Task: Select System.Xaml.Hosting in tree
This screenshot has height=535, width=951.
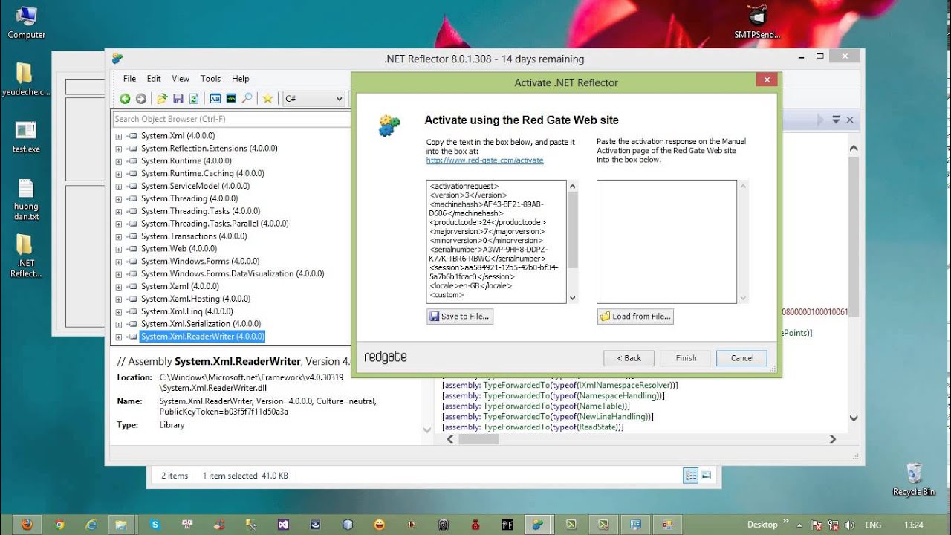Action: coord(195,299)
